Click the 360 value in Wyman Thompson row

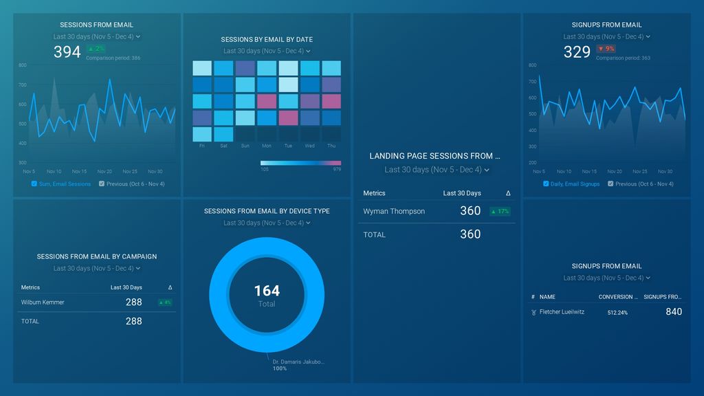coord(470,210)
